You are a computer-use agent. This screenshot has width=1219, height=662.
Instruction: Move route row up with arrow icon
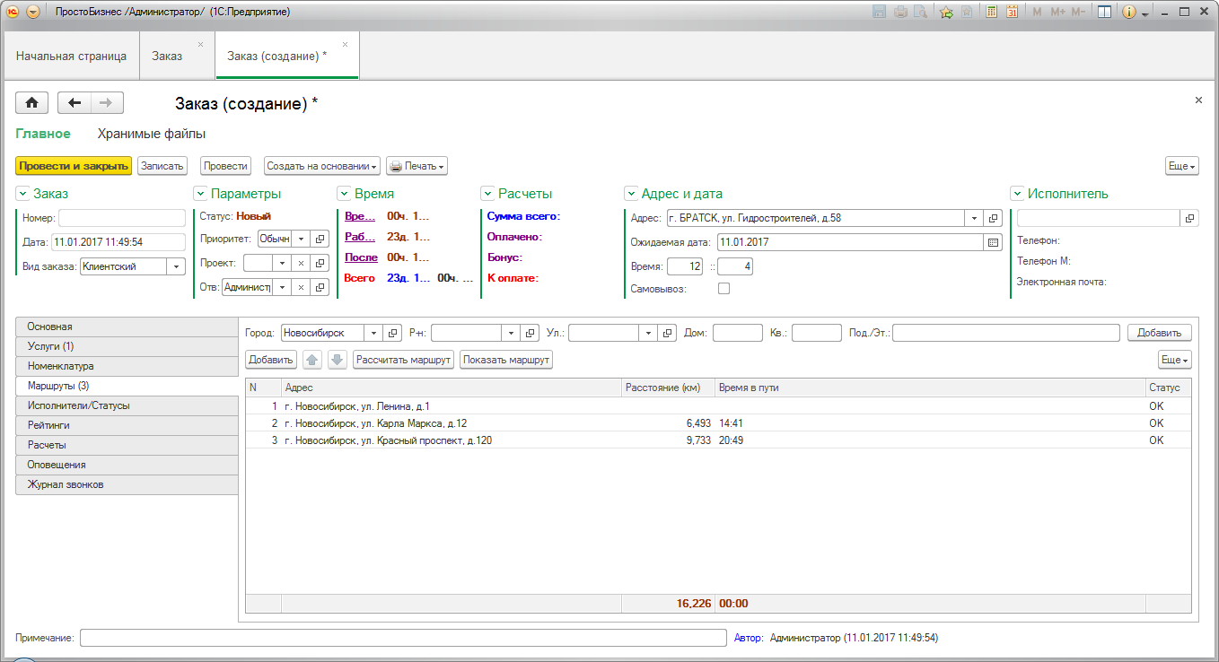312,360
